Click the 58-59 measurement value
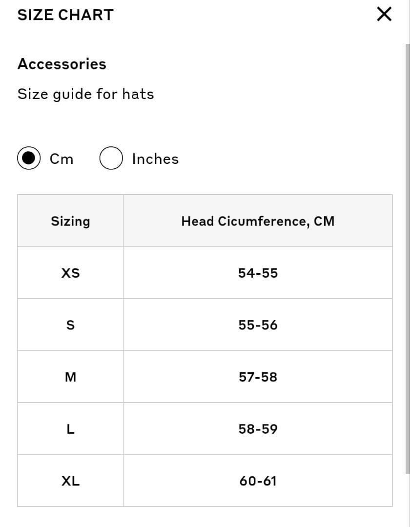The width and height of the screenshot is (410, 527). pyautogui.click(x=258, y=429)
